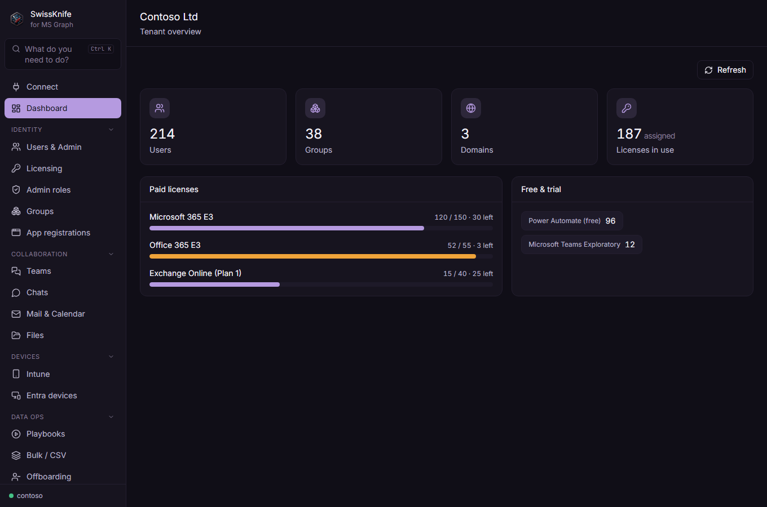The image size is (767, 507).
Task: Open the Groups page from sidebar
Action: point(63,211)
